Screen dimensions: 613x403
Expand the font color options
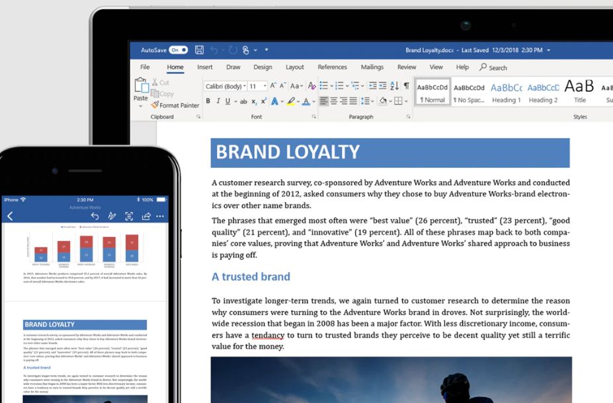pos(313,100)
